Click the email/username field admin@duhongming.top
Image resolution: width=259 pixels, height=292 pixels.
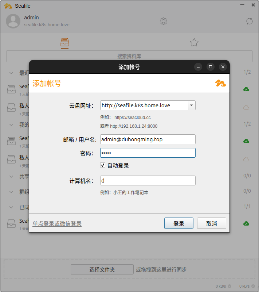[148, 139]
